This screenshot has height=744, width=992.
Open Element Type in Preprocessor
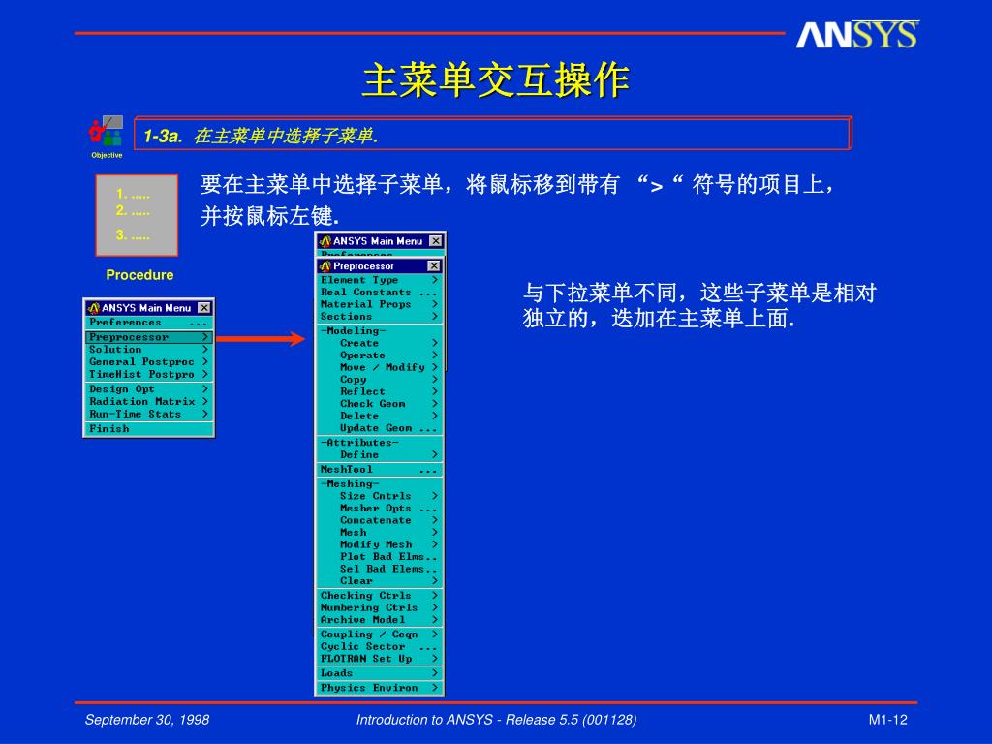[379, 280]
